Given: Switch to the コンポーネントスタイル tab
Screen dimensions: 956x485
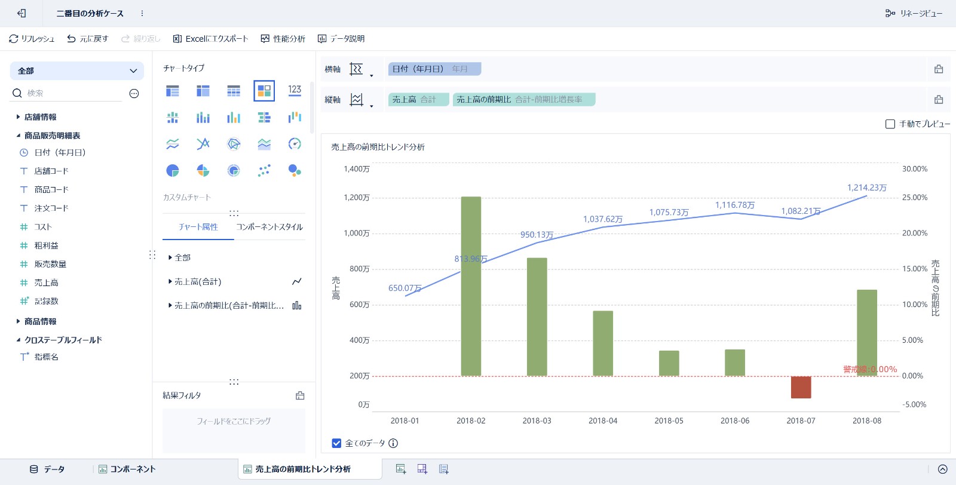Looking at the screenshot, I should tap(269, 227).
